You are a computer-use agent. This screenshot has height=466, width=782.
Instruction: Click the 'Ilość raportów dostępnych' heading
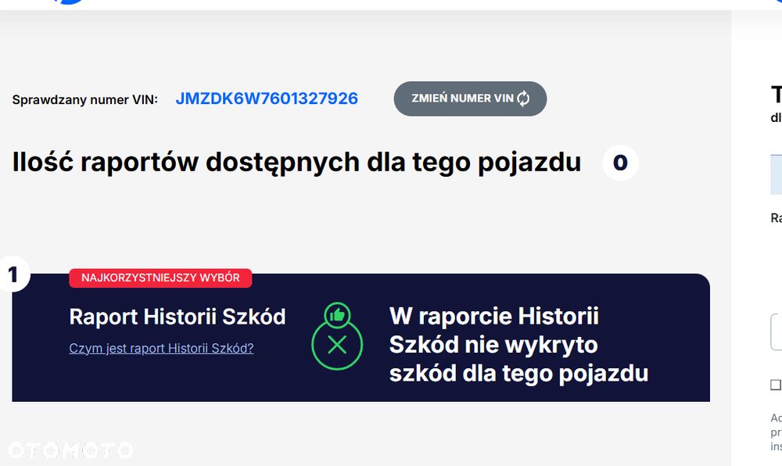tap(296, 163)
